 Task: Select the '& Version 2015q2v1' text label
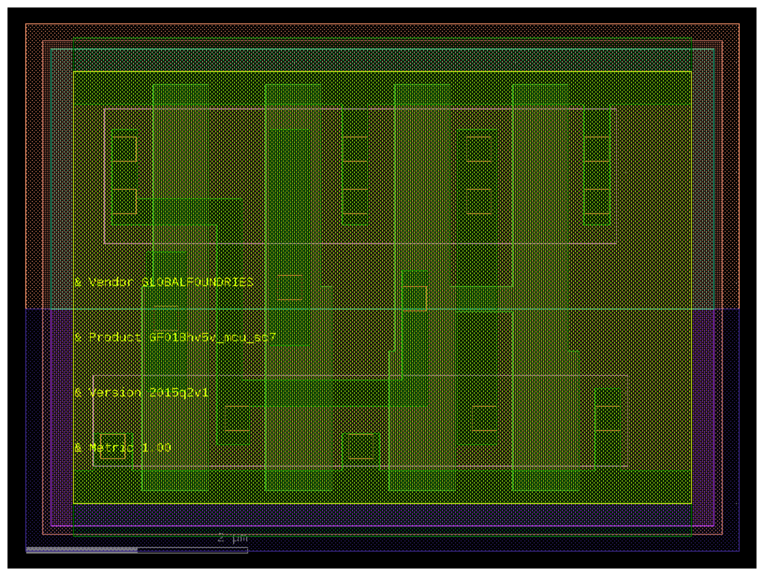click(x=141, y=392)
